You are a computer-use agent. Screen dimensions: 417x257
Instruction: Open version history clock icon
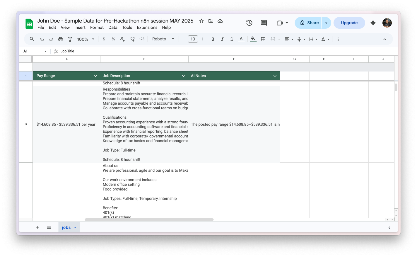pos(249,23)
